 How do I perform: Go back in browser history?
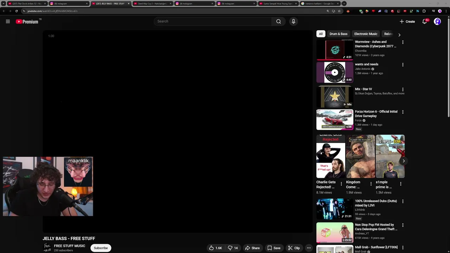(4, 11)
